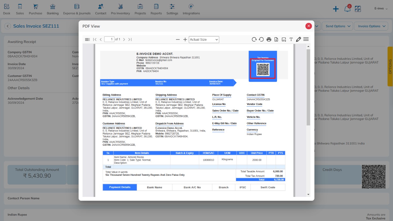
Task: Click Company GSTIN value 08AADCK7940H004
Action: 23,56
